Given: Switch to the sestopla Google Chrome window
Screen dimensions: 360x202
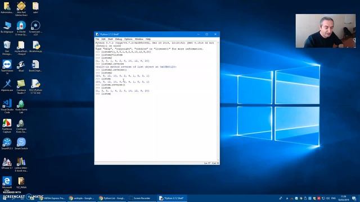Looking at the screenshot, I should (82, 198).
